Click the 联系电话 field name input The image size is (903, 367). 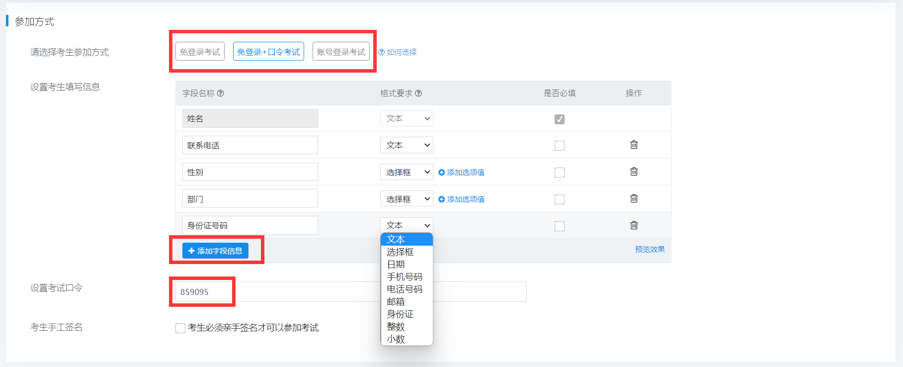click(x=250, y=145)
